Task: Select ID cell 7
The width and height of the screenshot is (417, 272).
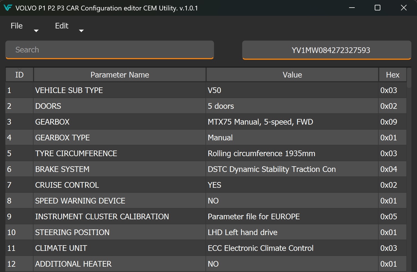Action: click(19, 185)
